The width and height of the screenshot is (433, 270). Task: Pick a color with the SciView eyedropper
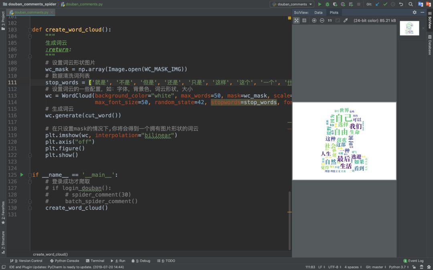[346, 20]
